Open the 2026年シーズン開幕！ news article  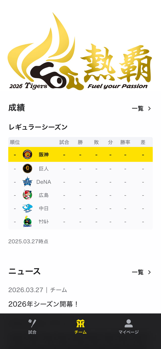[x=44, y=304]
